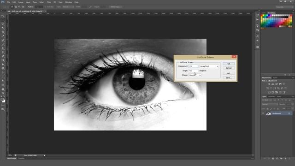Click Save in Halftone Screen dialog
Screen dimensions: 295x166
[x=229, y=78]
